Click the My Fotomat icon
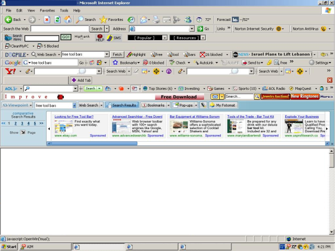335x251 pixels. pos(212,105)
